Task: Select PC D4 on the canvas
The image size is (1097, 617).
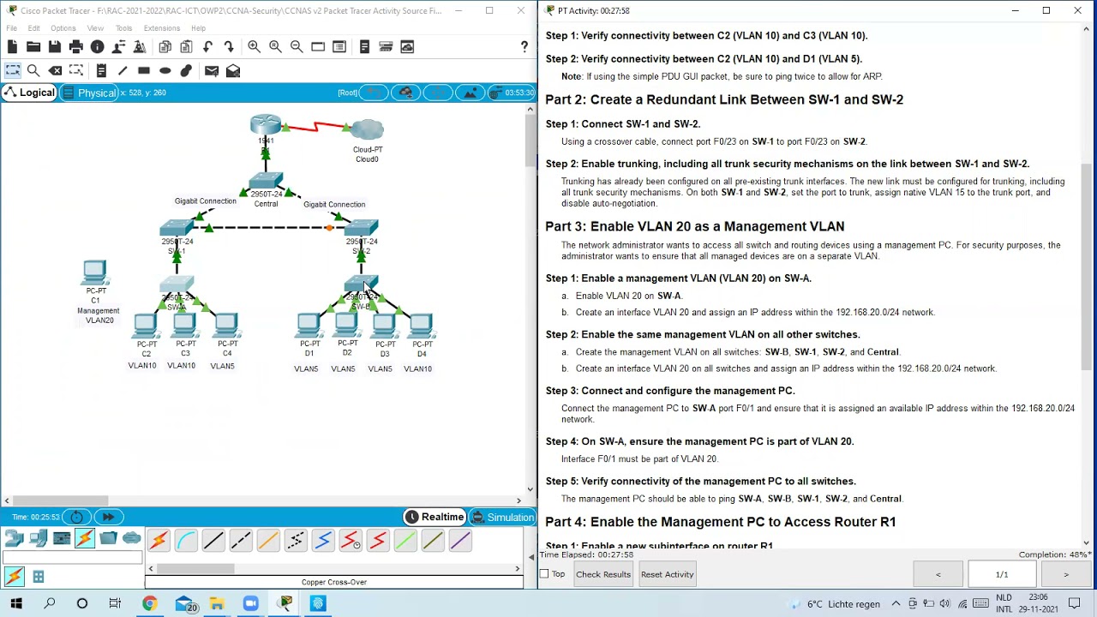Action: (421, 326)
